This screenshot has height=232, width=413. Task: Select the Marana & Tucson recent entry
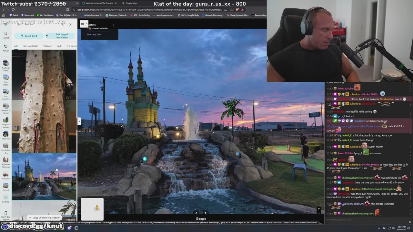coord(5,108)
